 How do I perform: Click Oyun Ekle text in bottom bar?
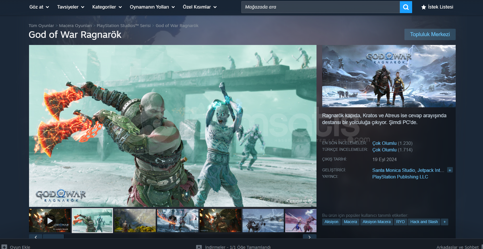point(20,247)
